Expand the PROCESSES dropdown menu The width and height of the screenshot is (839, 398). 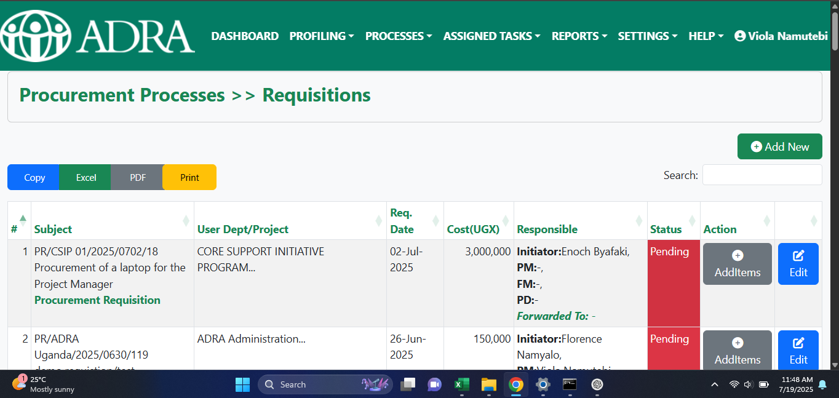click(398, 36)
